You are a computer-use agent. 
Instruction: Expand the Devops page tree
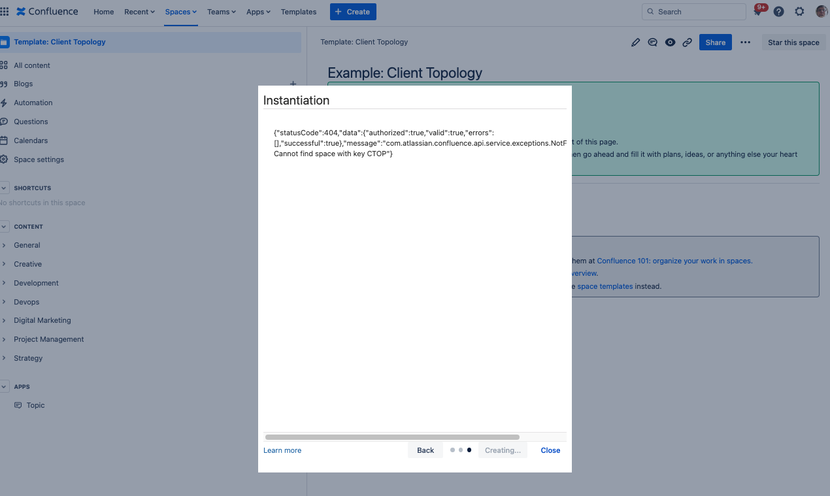pyautogui.click(x=4, y=302)
